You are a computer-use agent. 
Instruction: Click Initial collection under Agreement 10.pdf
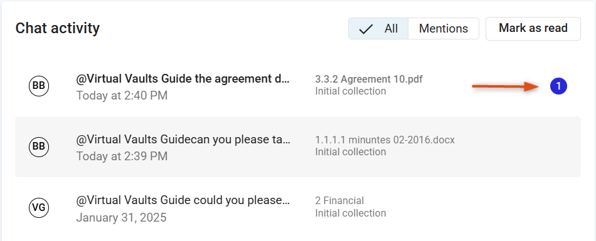(x=351, y=91)
